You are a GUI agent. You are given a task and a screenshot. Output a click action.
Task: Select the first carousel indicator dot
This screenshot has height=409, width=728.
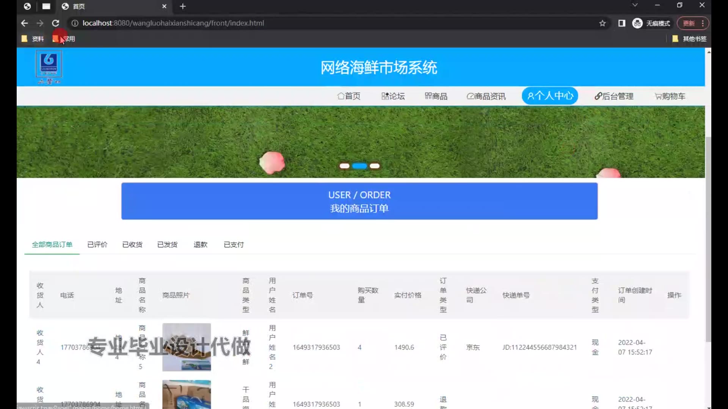344,166
